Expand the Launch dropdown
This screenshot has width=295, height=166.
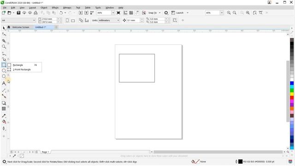(188, 13)
